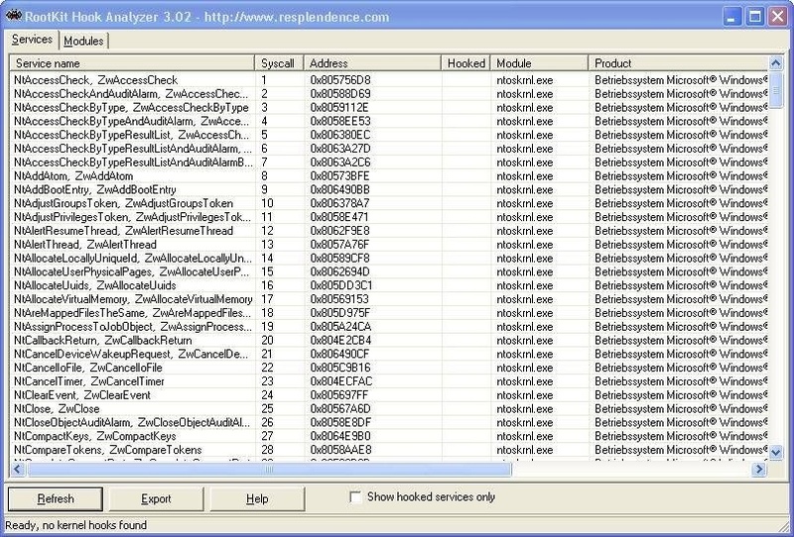Open Help with the Help button
The image size is (794, 537).
[257, 499]
